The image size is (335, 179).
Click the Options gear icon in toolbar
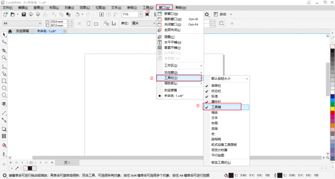pyautogui.click(x=207, y=14)
